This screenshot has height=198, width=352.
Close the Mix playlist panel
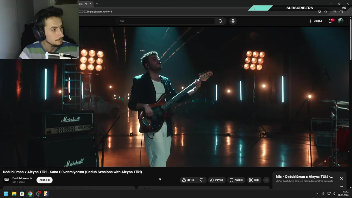(x=341, y=178)
